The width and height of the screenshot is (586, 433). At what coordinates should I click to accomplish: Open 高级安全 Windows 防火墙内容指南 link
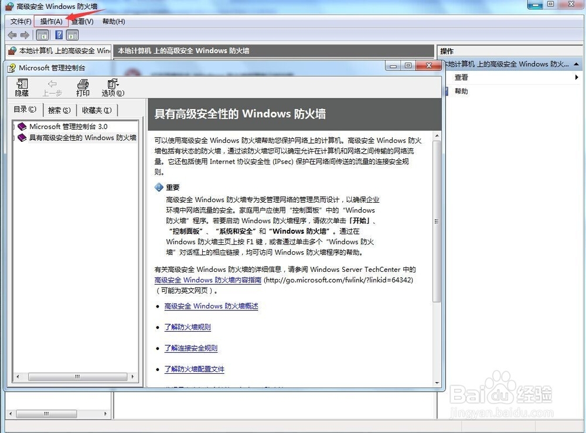click(x=208, y=280)
